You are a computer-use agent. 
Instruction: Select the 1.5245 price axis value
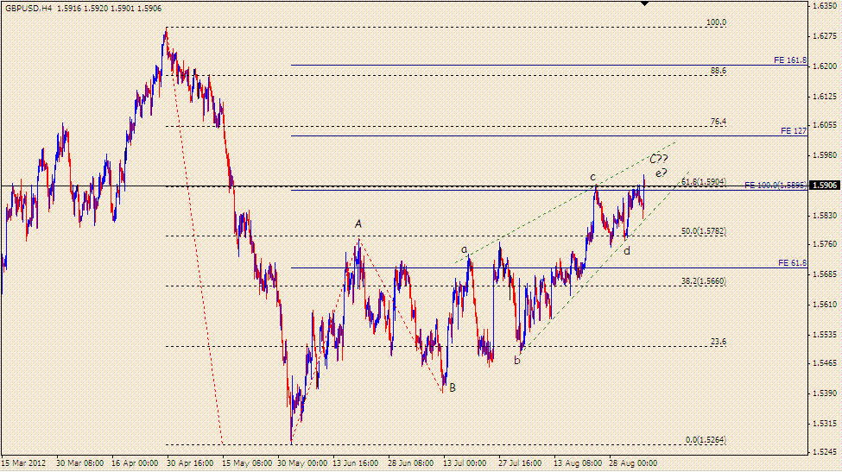(x=824, y=451)
